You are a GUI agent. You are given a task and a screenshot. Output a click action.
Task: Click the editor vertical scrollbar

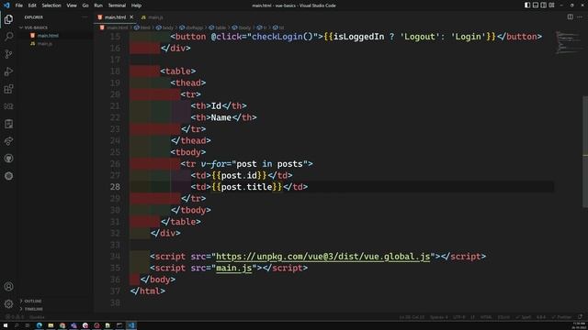coord(585,152)
